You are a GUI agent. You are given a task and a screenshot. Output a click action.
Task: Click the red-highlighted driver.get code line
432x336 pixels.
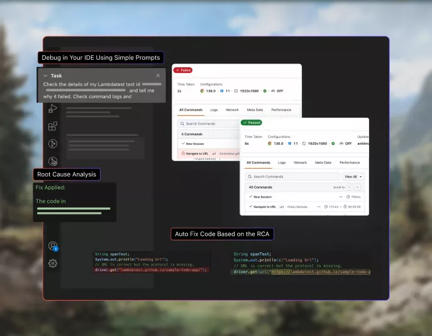(151, 270)
